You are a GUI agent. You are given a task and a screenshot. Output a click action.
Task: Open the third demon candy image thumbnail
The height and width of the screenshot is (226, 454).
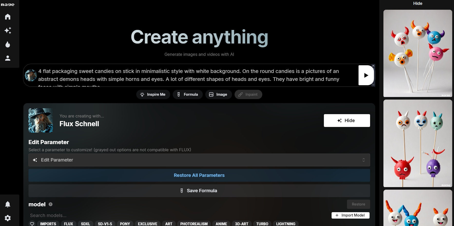click(x=418, y=208)
